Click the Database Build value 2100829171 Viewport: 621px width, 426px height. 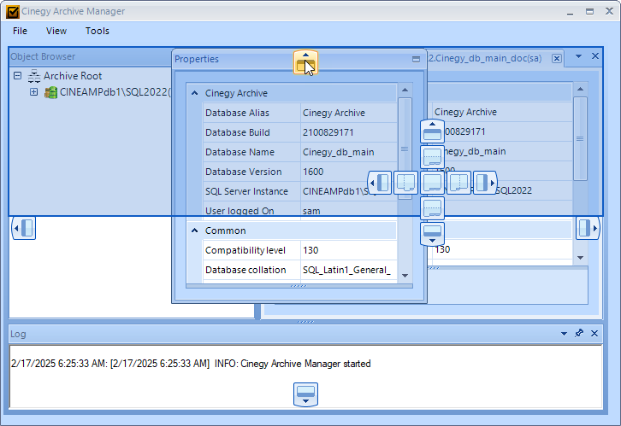point(328,132)
